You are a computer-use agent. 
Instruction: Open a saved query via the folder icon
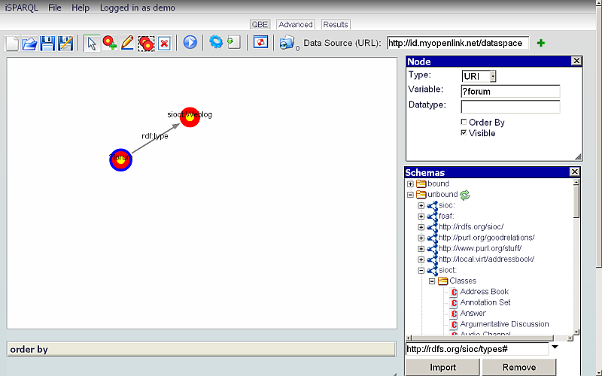coord(29,43)
